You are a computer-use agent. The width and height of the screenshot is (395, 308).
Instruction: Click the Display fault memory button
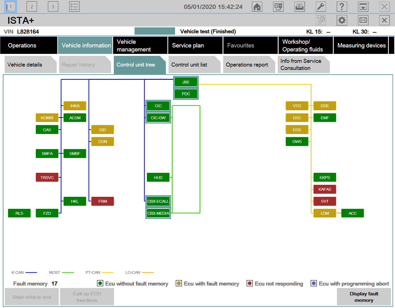364,297
